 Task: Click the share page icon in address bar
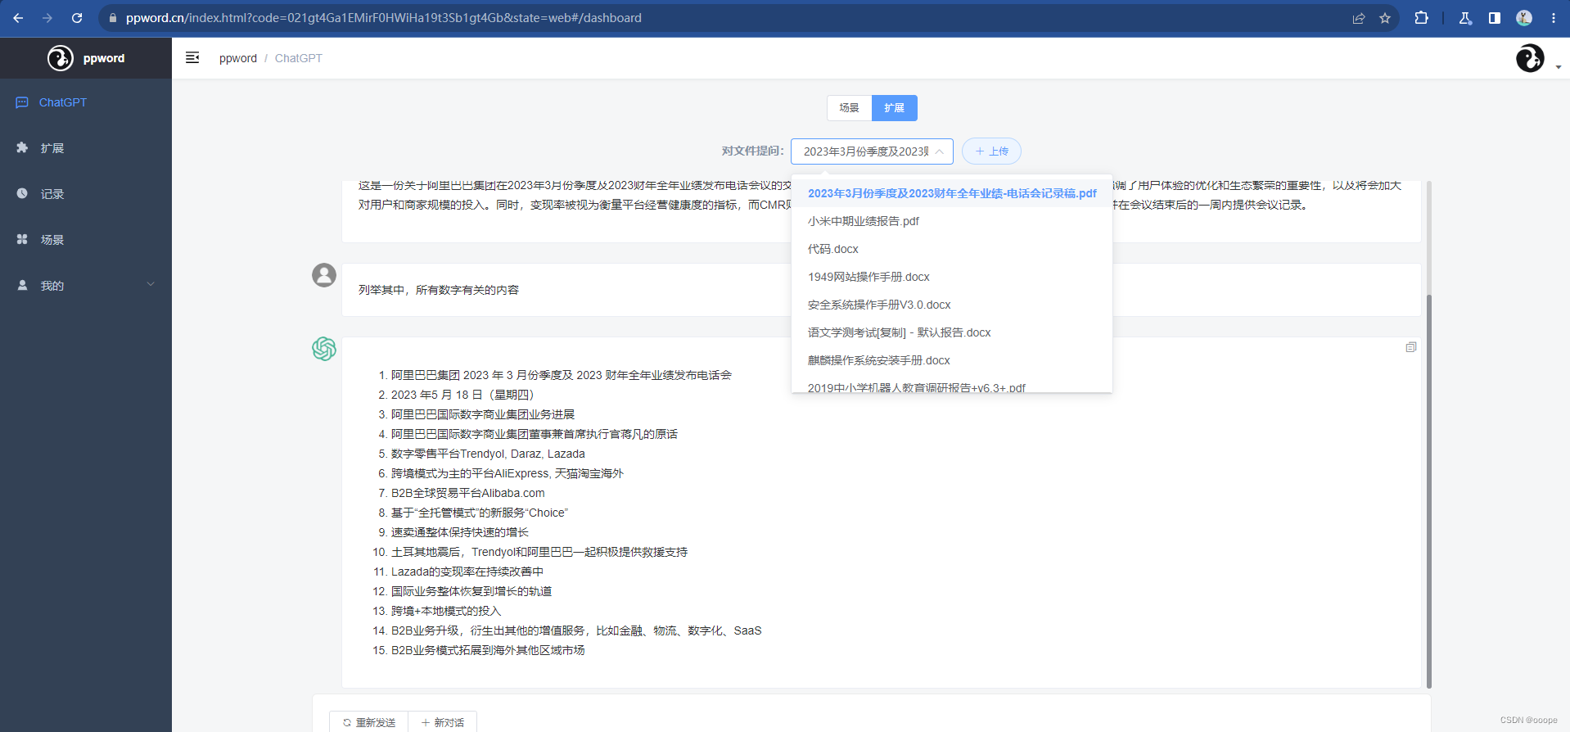click(x=1359, y=18)
